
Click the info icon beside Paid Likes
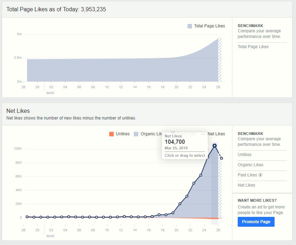coord(260,175)
